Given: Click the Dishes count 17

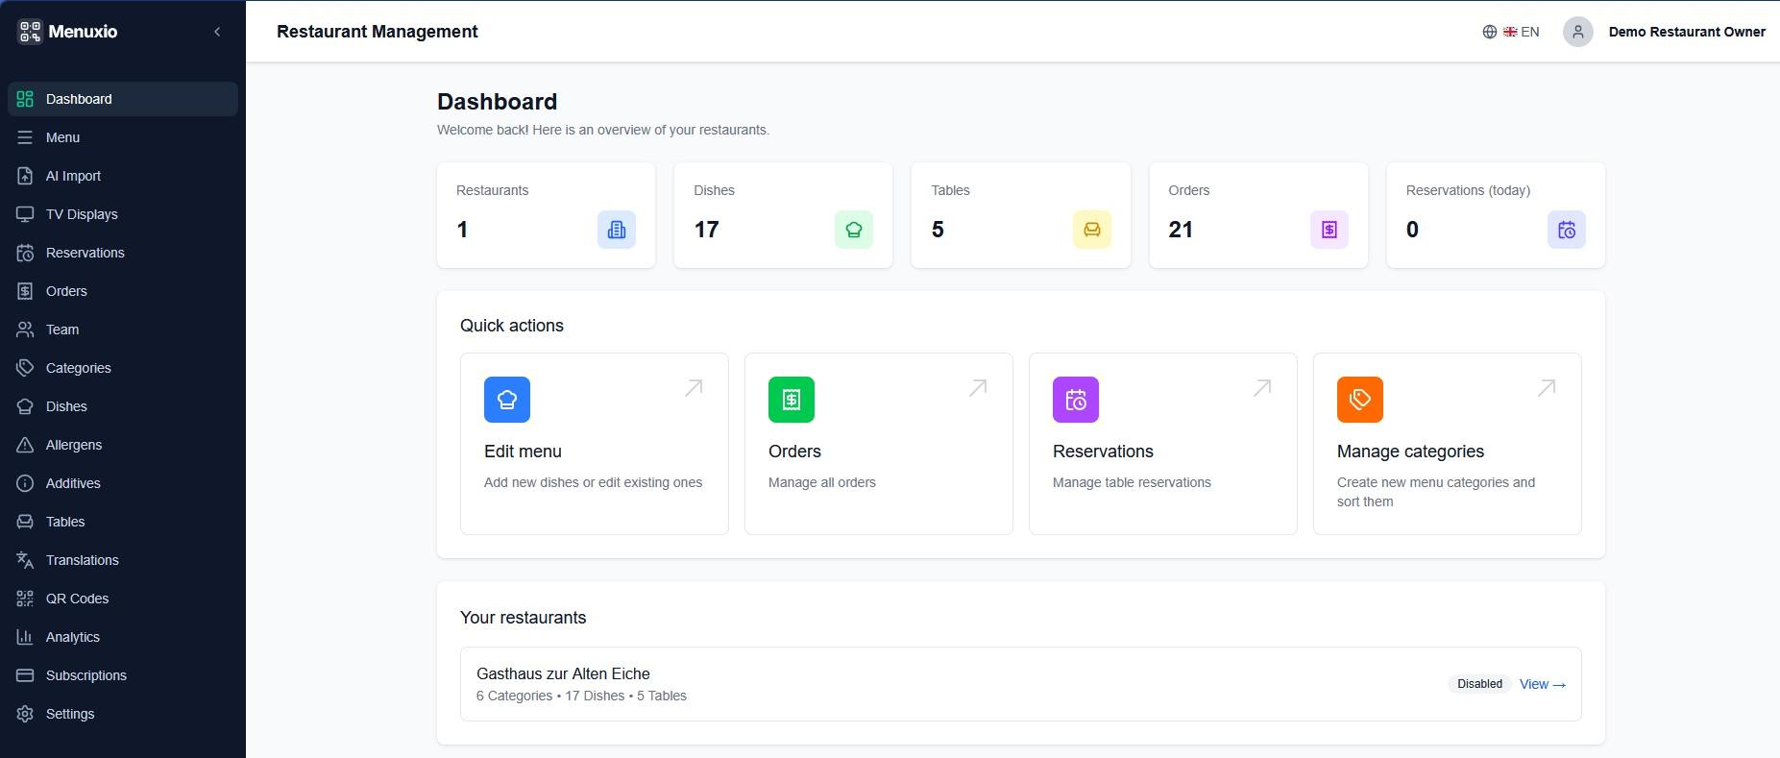Looking at the screenshot, I should [706, 230].
